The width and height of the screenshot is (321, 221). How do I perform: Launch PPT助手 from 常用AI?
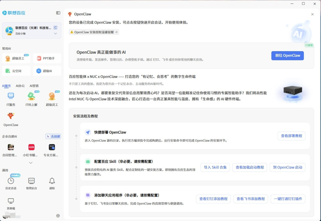pyautogui.click(x=47, y=58)
